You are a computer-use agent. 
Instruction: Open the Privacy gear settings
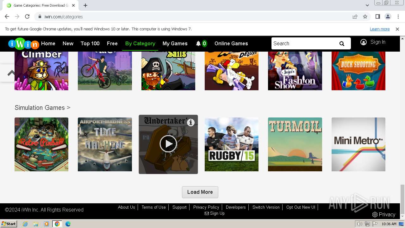[x=384, y=215]
